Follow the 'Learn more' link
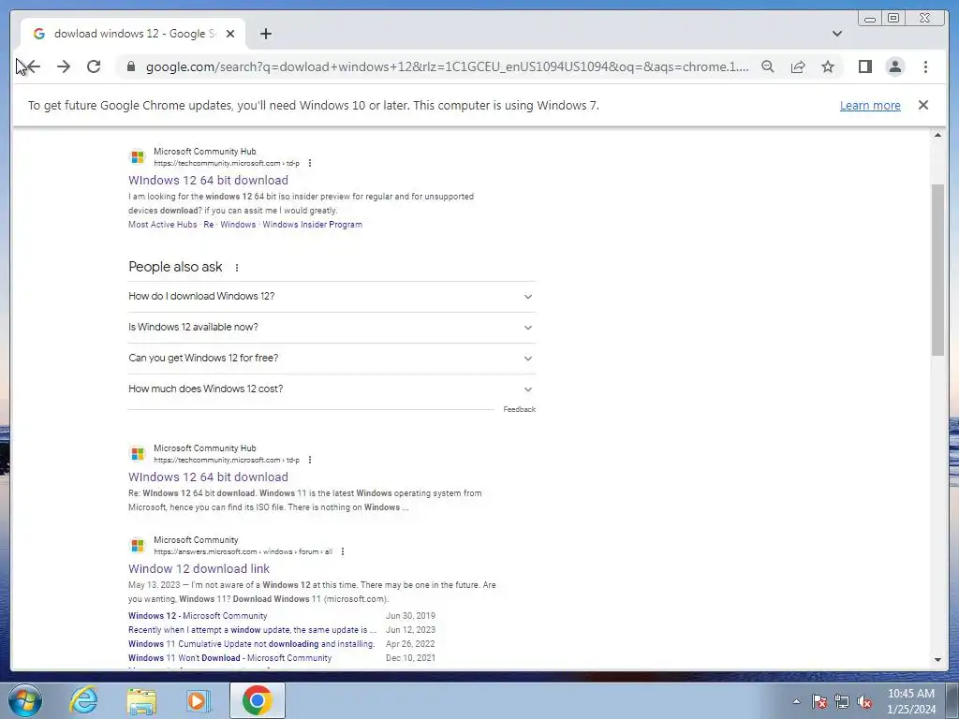 (870, 105)
